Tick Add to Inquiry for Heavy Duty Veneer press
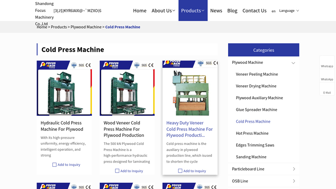336x189 pixels. [x=180, y=171]
